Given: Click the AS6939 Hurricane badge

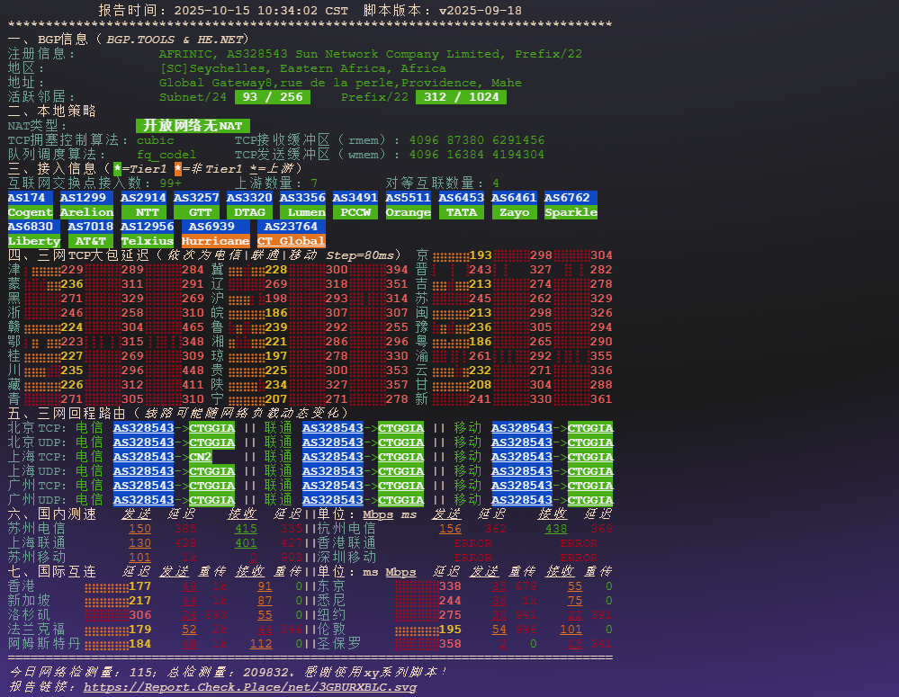Looking at the screenshot, I should coord(215,234).
